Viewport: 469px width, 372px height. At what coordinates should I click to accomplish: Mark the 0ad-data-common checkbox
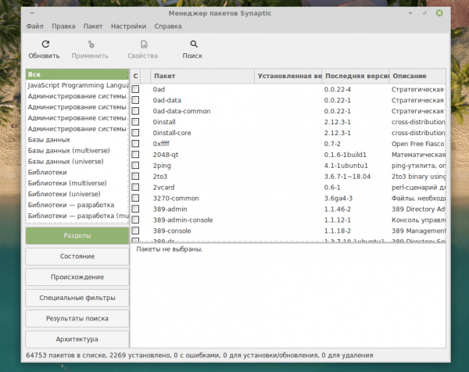pyautogui.click(x=135, y=111)
